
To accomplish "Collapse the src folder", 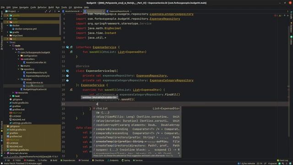I will tap(8, 42).
